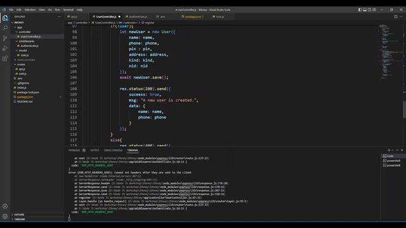Screen dimensions: 406x228
Task: Toggle the bottom panel visibility
Action: (365, 9)
